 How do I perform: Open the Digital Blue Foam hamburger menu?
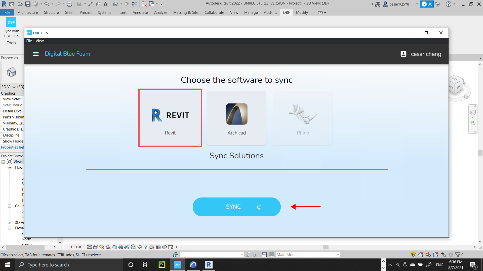(x=36, y=54)
